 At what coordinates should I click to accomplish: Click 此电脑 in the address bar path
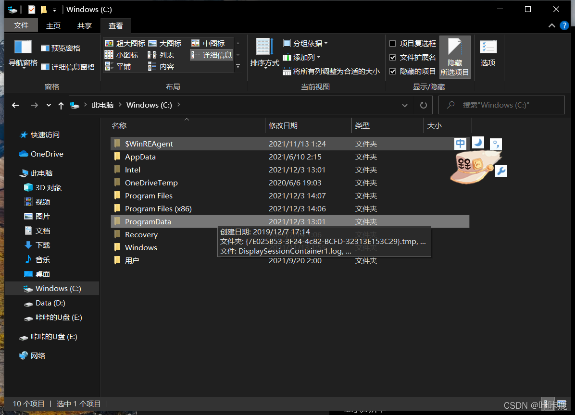click(x=102, y=105)
